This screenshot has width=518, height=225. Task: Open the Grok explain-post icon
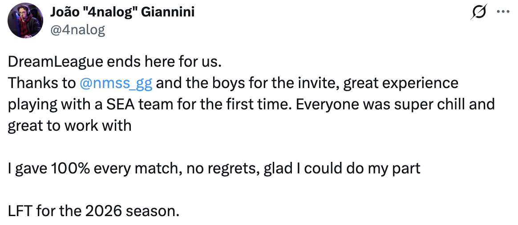[479, 13]
